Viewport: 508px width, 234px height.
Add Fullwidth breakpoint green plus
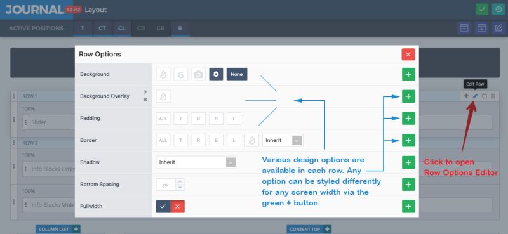click(408, 207)
